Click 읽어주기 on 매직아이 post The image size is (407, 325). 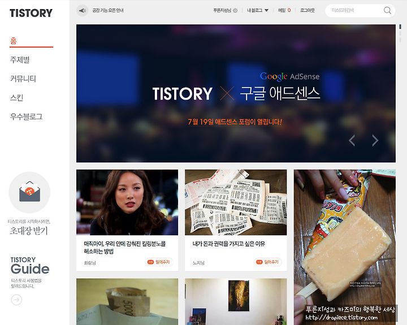pyautogui.click(x=159, y=262)
